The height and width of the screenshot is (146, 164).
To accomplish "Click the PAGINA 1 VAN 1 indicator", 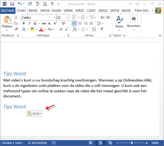I will [12, 143].
